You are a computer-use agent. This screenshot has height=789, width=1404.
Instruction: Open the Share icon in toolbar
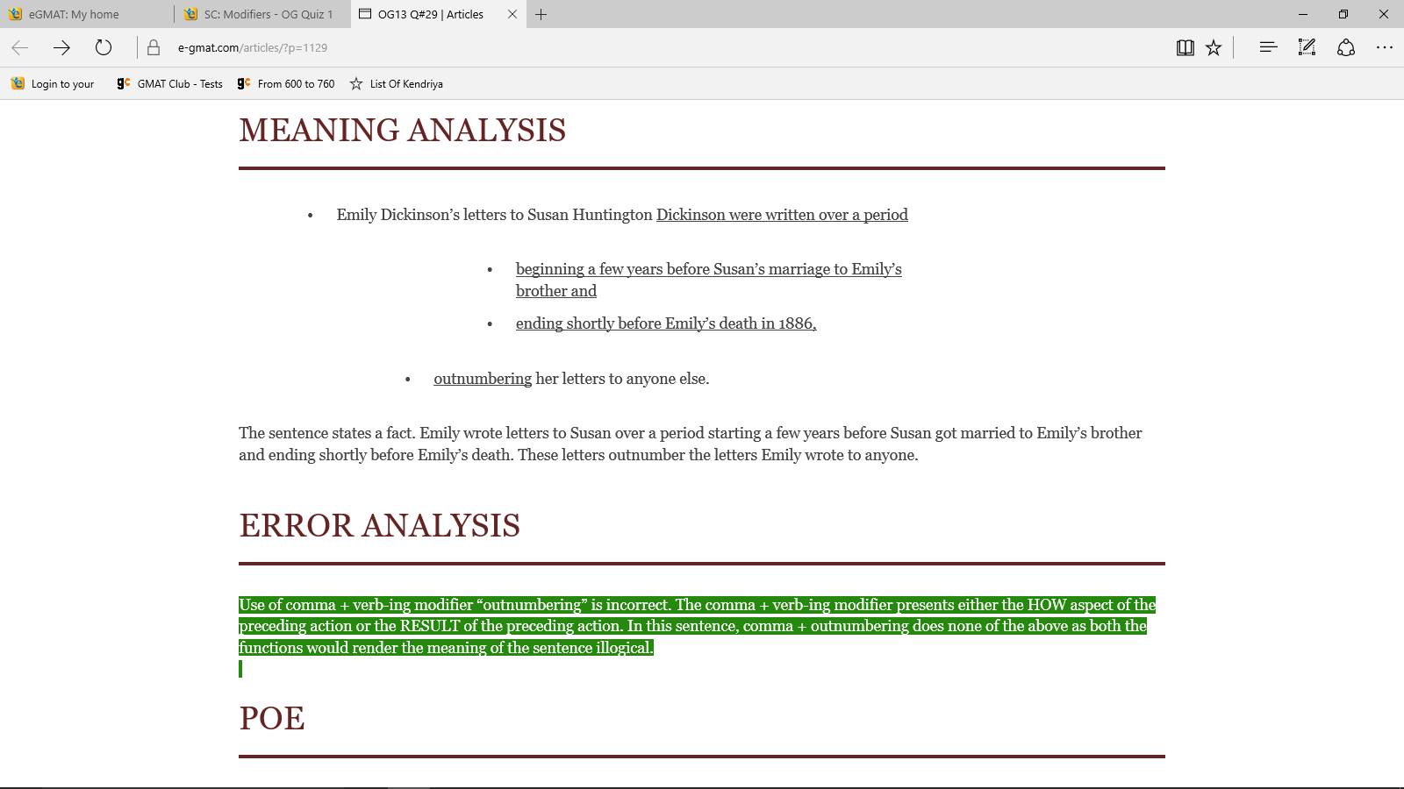pyautogui.click(x=1346, y=47)
